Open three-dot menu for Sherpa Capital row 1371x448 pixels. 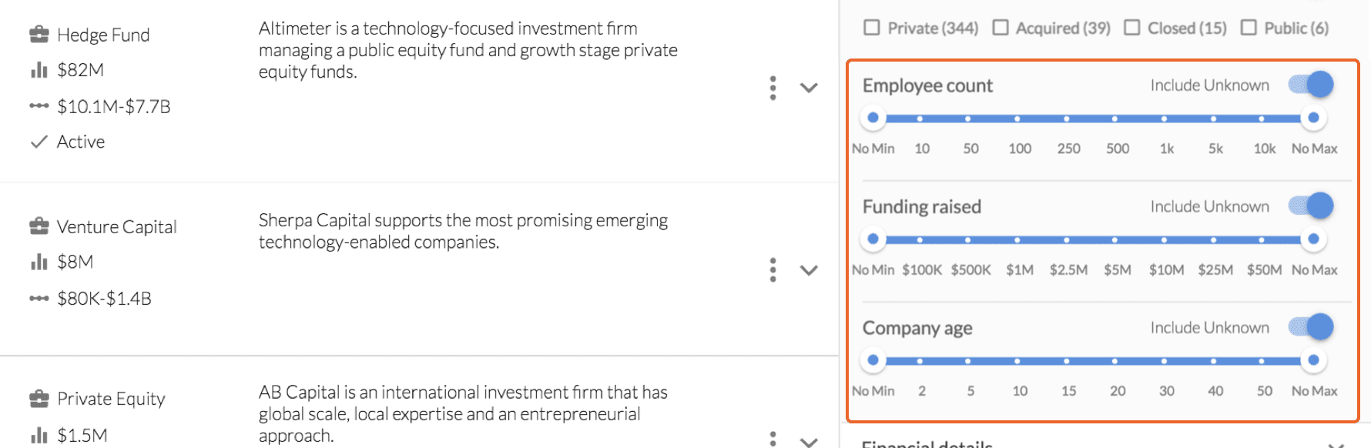[x=773, y=270]
